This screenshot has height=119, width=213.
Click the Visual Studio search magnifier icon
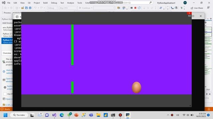(150, 3)
